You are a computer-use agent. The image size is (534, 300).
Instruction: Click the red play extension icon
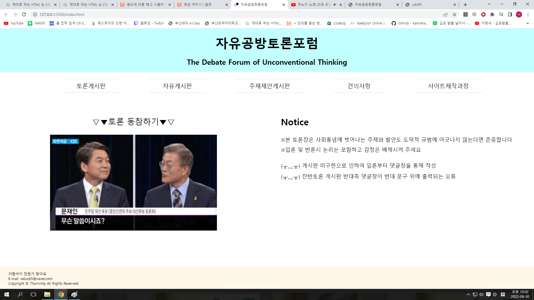click(483, 14)
